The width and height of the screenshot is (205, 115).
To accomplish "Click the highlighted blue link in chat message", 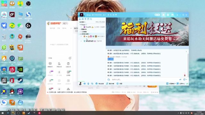I will (111, 59).
